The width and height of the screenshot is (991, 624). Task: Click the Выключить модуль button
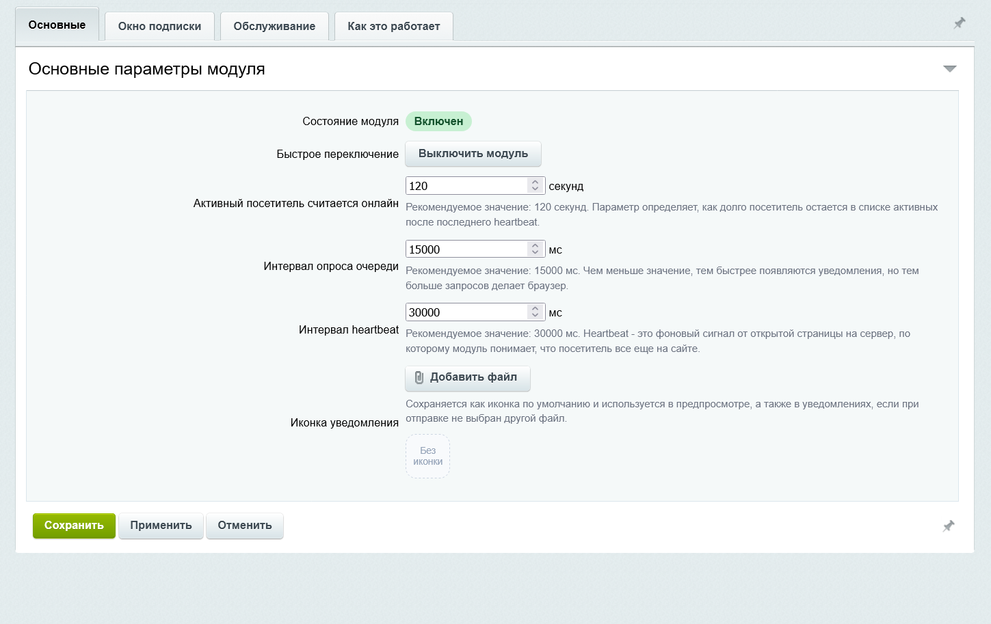[x=473, y=154]
